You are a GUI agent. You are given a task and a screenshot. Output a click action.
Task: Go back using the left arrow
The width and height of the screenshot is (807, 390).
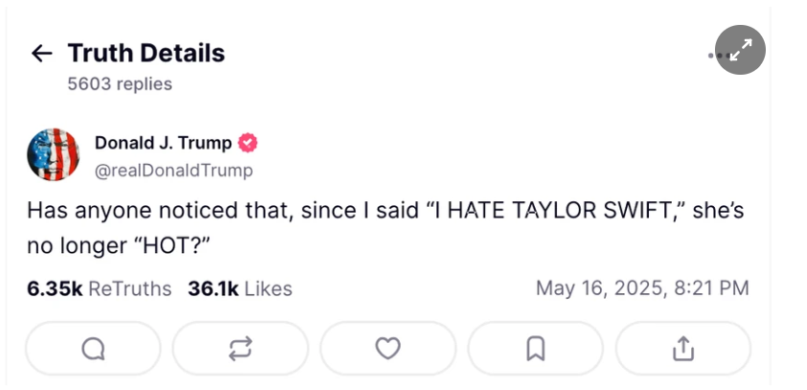click(x=41, y=53)
